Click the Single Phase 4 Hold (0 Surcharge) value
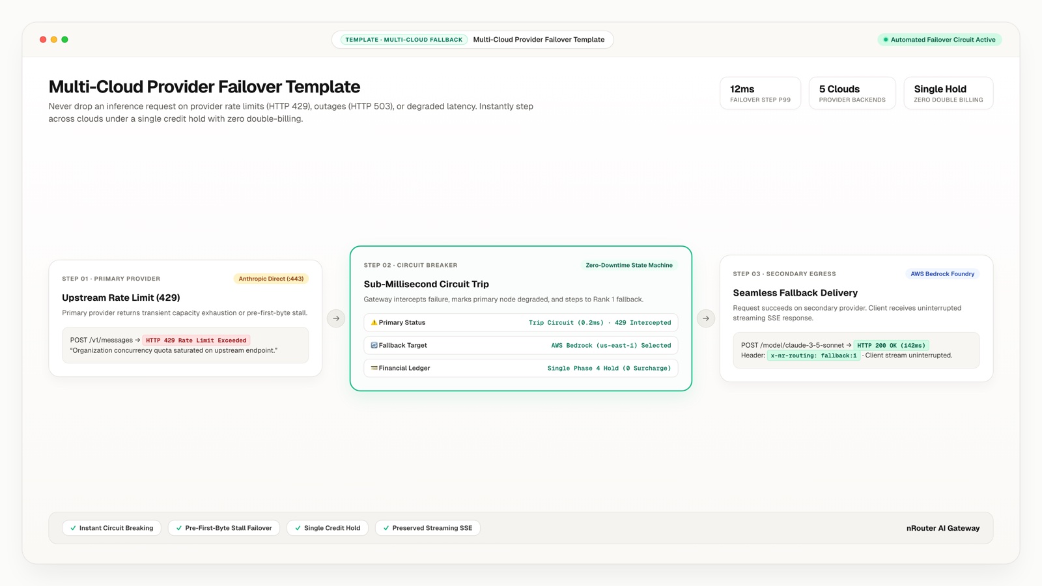 pos(609,369)
